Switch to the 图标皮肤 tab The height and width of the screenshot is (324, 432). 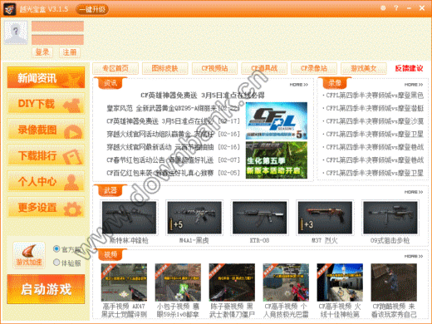164,68
